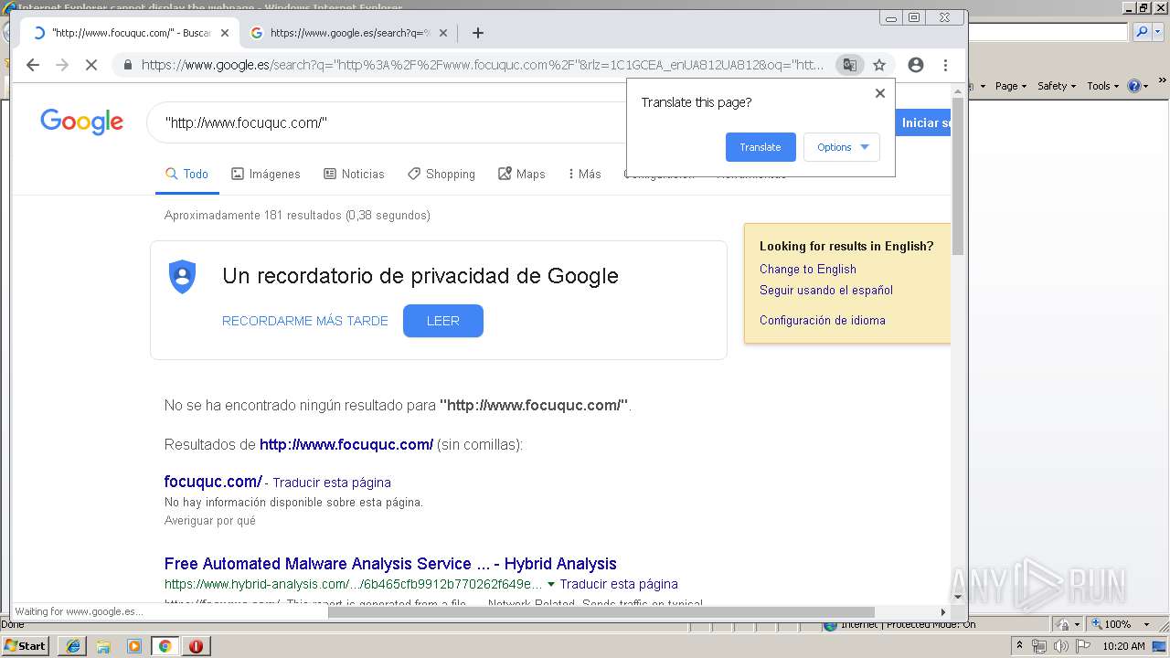
Task: Switch to the Shopping tab
Action: click(x=441, y=174)
